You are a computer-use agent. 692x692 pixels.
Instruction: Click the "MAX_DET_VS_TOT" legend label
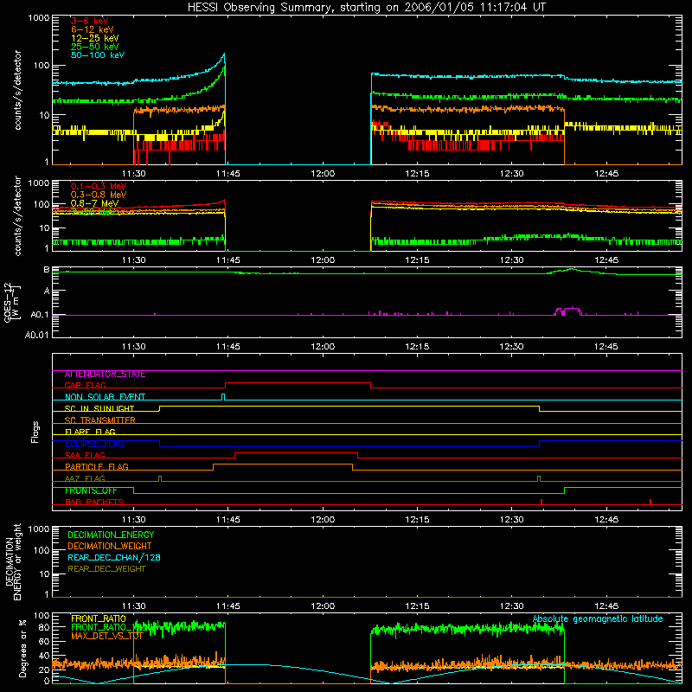click(106, 636)
